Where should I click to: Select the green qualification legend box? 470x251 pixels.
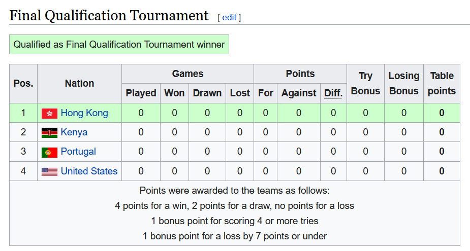(119, 44)
